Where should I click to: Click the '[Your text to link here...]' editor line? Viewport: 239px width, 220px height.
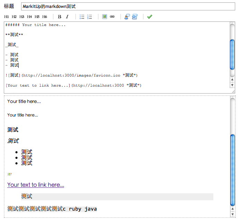coord(73,85)
